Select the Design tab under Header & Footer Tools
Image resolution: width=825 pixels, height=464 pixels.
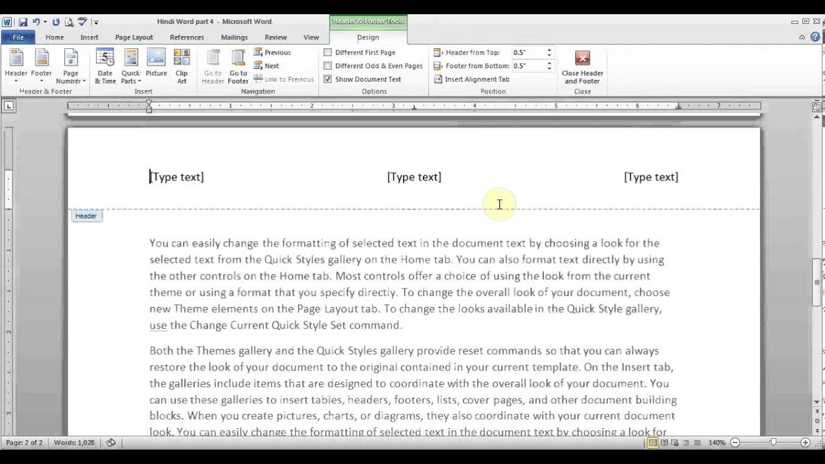click(x=368, y=37)
